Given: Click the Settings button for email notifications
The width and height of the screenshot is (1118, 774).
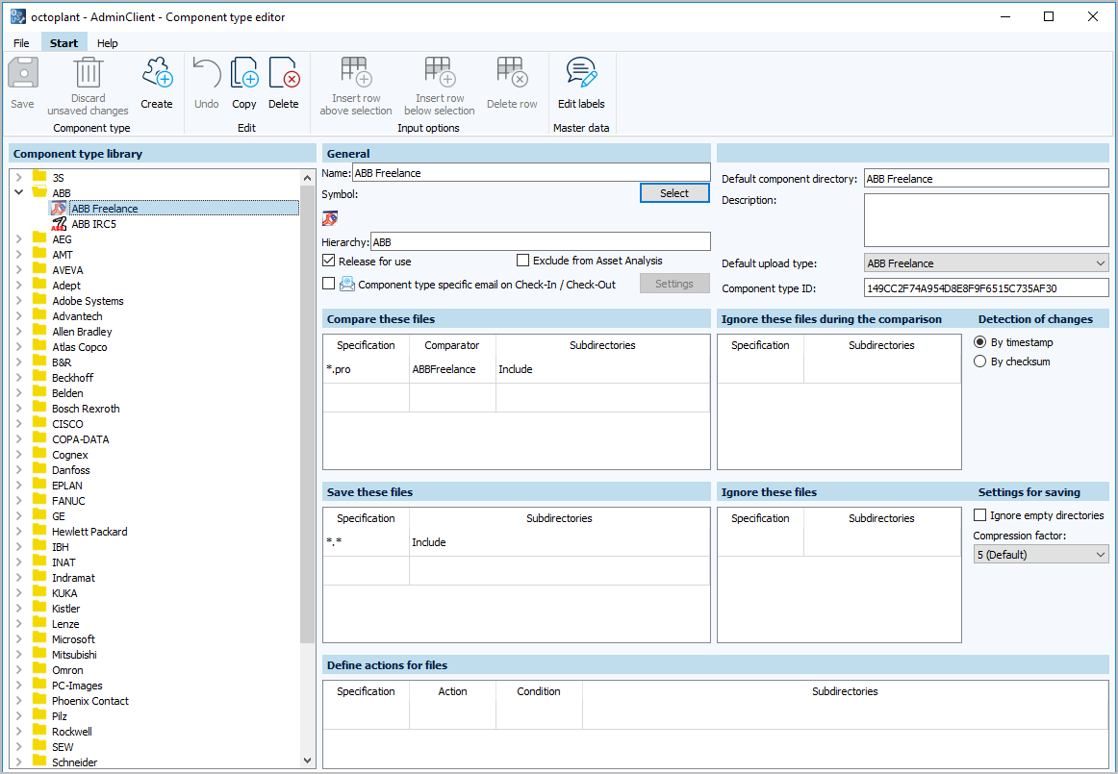Looking at the screenshot, I should coord(674,283).
